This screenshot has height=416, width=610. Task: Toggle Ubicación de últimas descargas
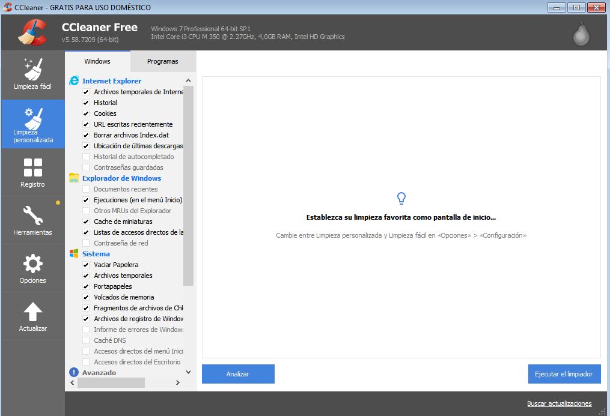click(86, 146)
